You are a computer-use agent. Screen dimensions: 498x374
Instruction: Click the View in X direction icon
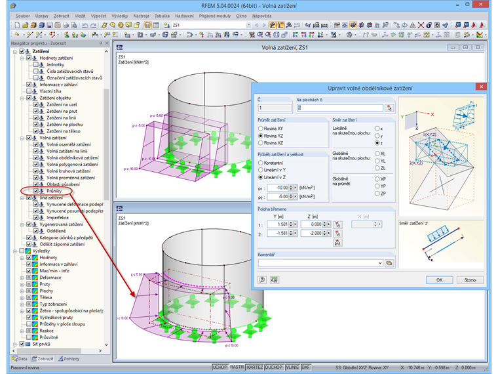click(x=295, y=35)
